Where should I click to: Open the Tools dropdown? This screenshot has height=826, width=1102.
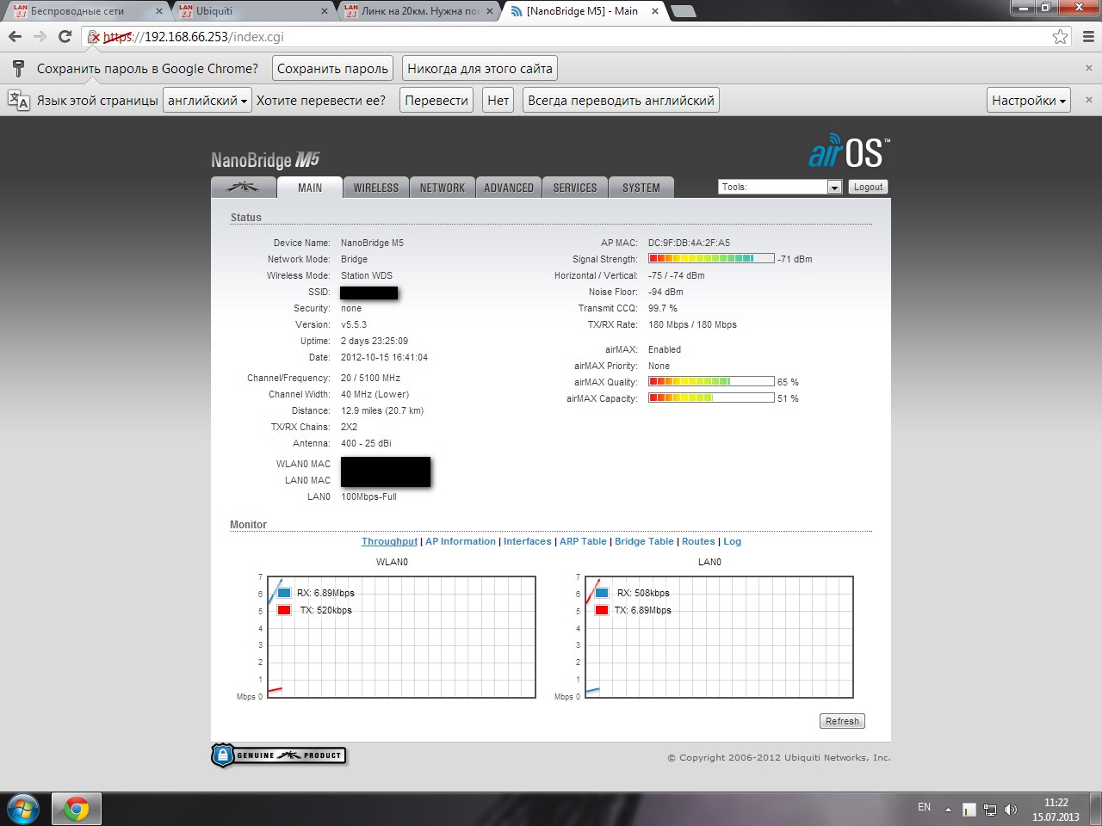point(780,187)
